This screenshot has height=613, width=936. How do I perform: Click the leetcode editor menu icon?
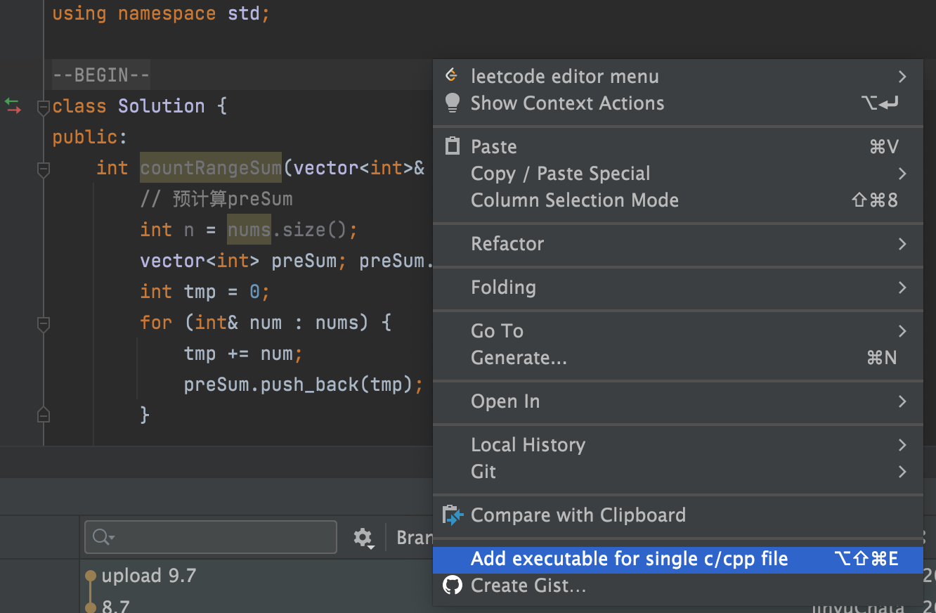[453, 75]
